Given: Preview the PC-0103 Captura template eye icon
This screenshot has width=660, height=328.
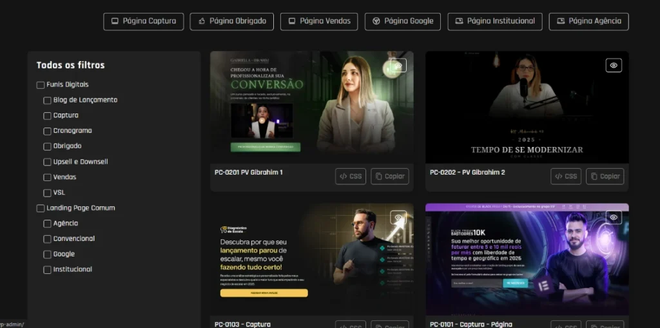Looking at the screenshot, I should 398,217.
